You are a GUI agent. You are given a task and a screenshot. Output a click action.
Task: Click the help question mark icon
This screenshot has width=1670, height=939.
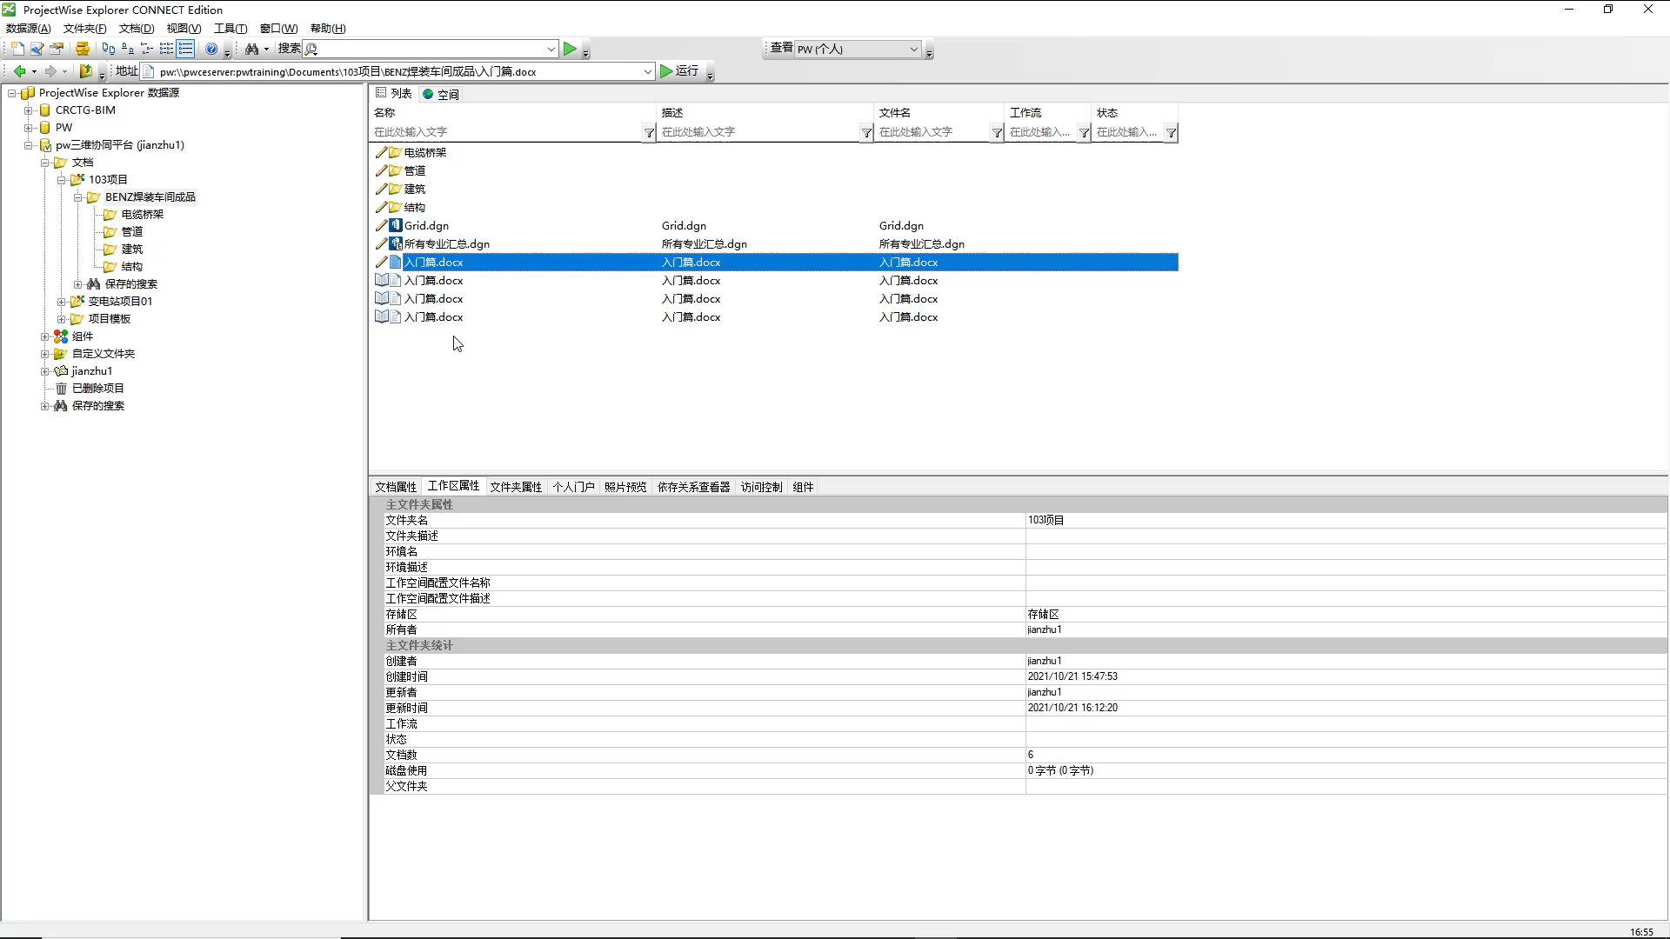pos(211,49)
